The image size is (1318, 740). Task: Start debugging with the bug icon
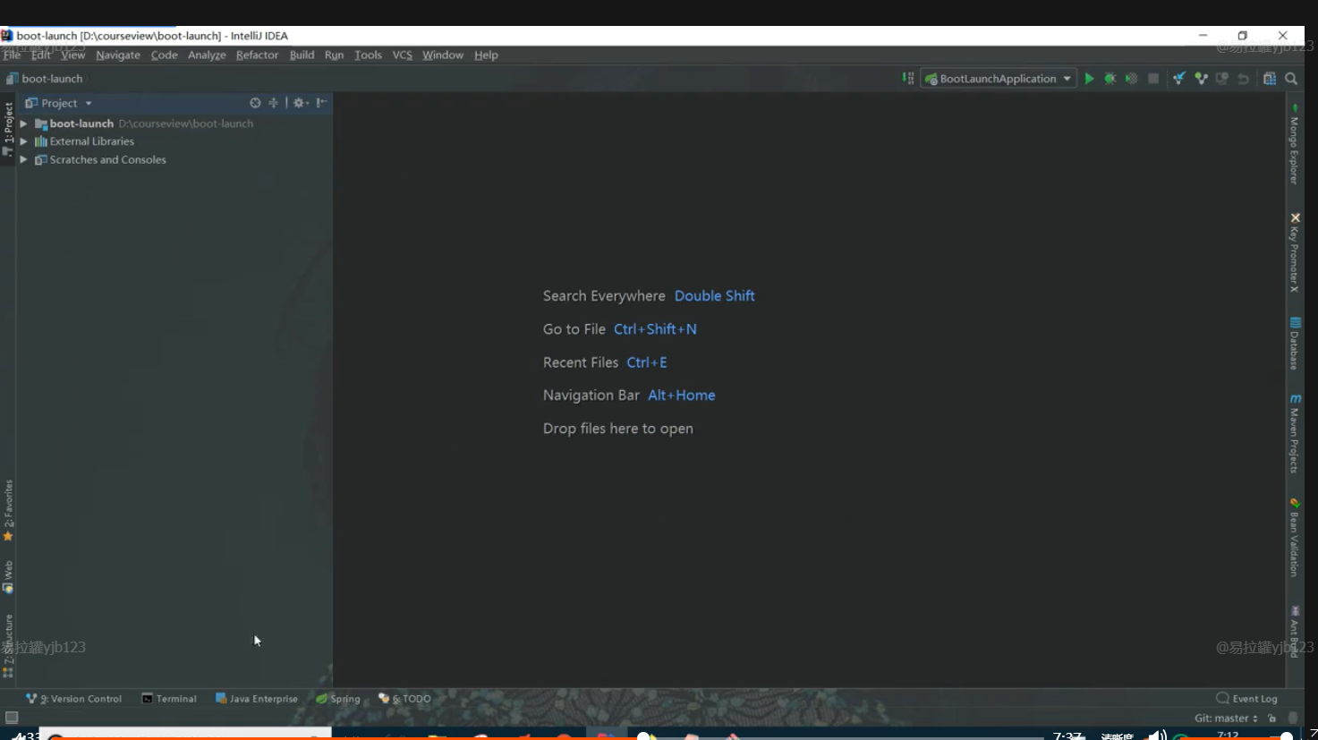[x=1110, y=79]
